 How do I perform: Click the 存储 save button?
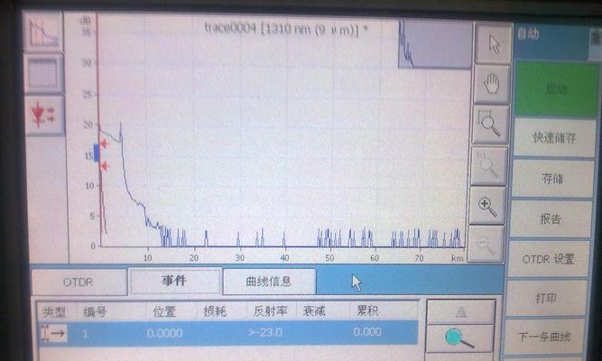click(552, 179)
